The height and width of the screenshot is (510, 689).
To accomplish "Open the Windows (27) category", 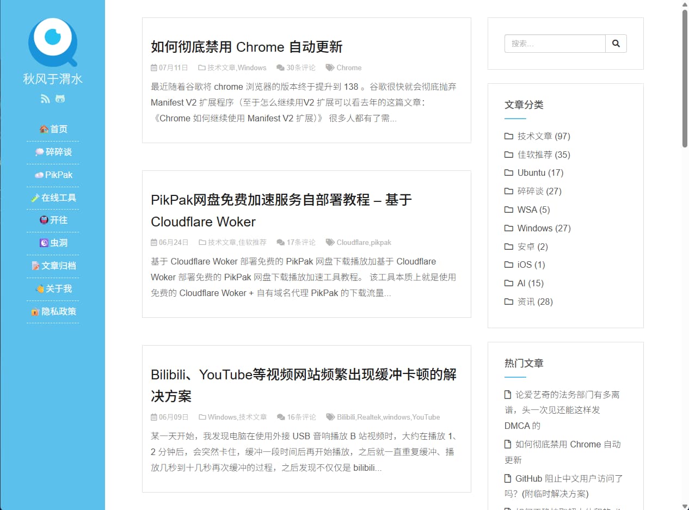I will point(543,228).
